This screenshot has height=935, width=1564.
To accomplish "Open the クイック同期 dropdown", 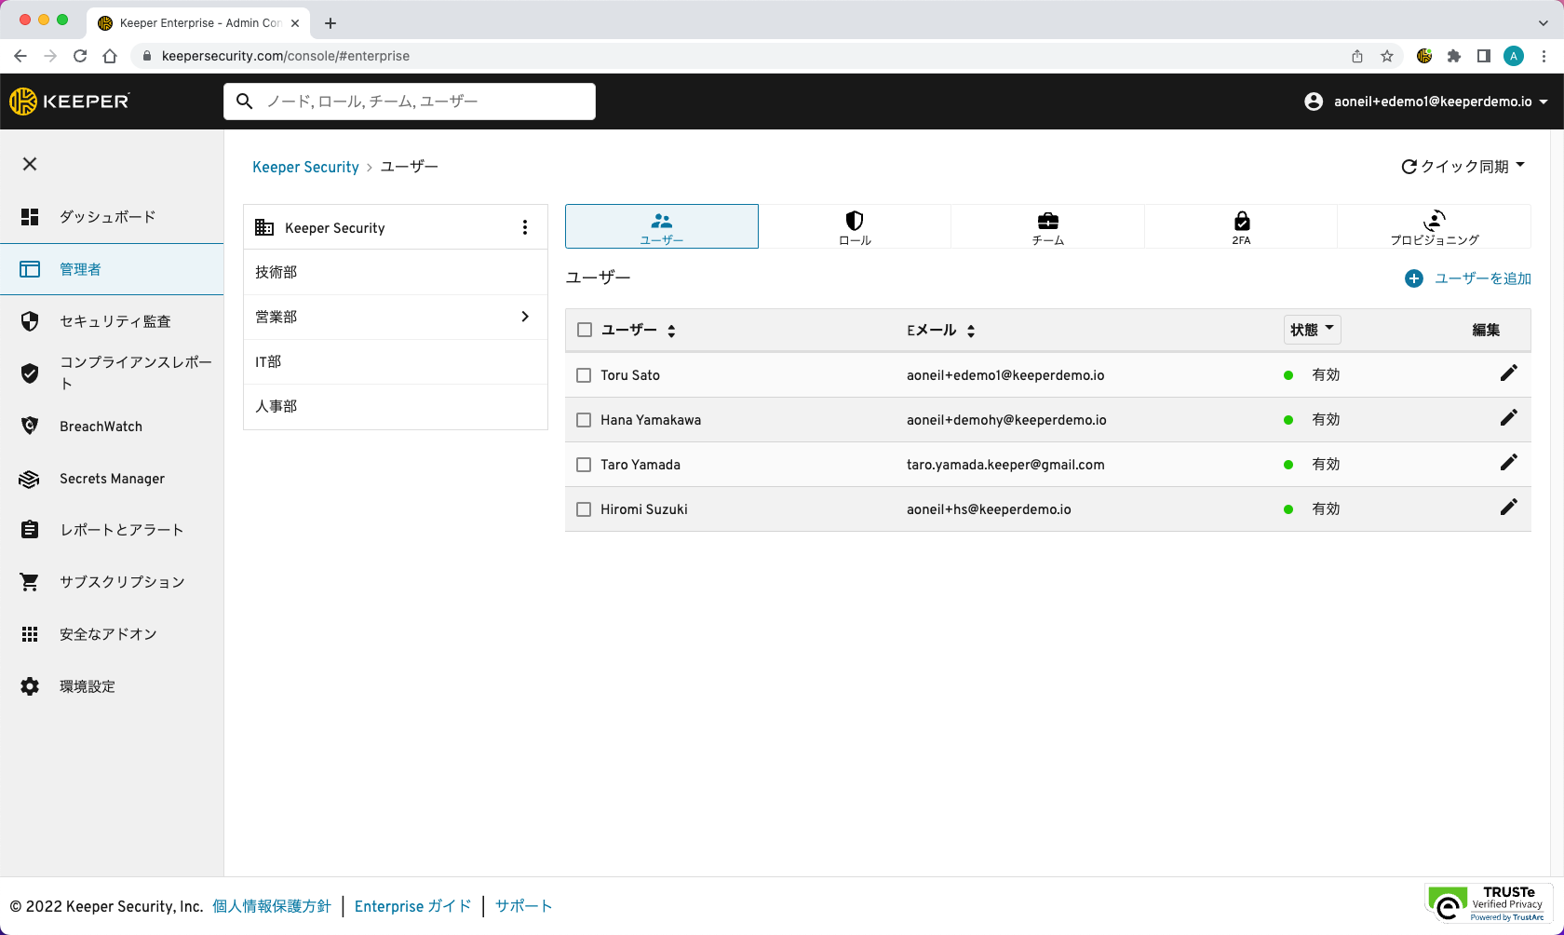I will pyautogui.click(x=1463, y=167).
